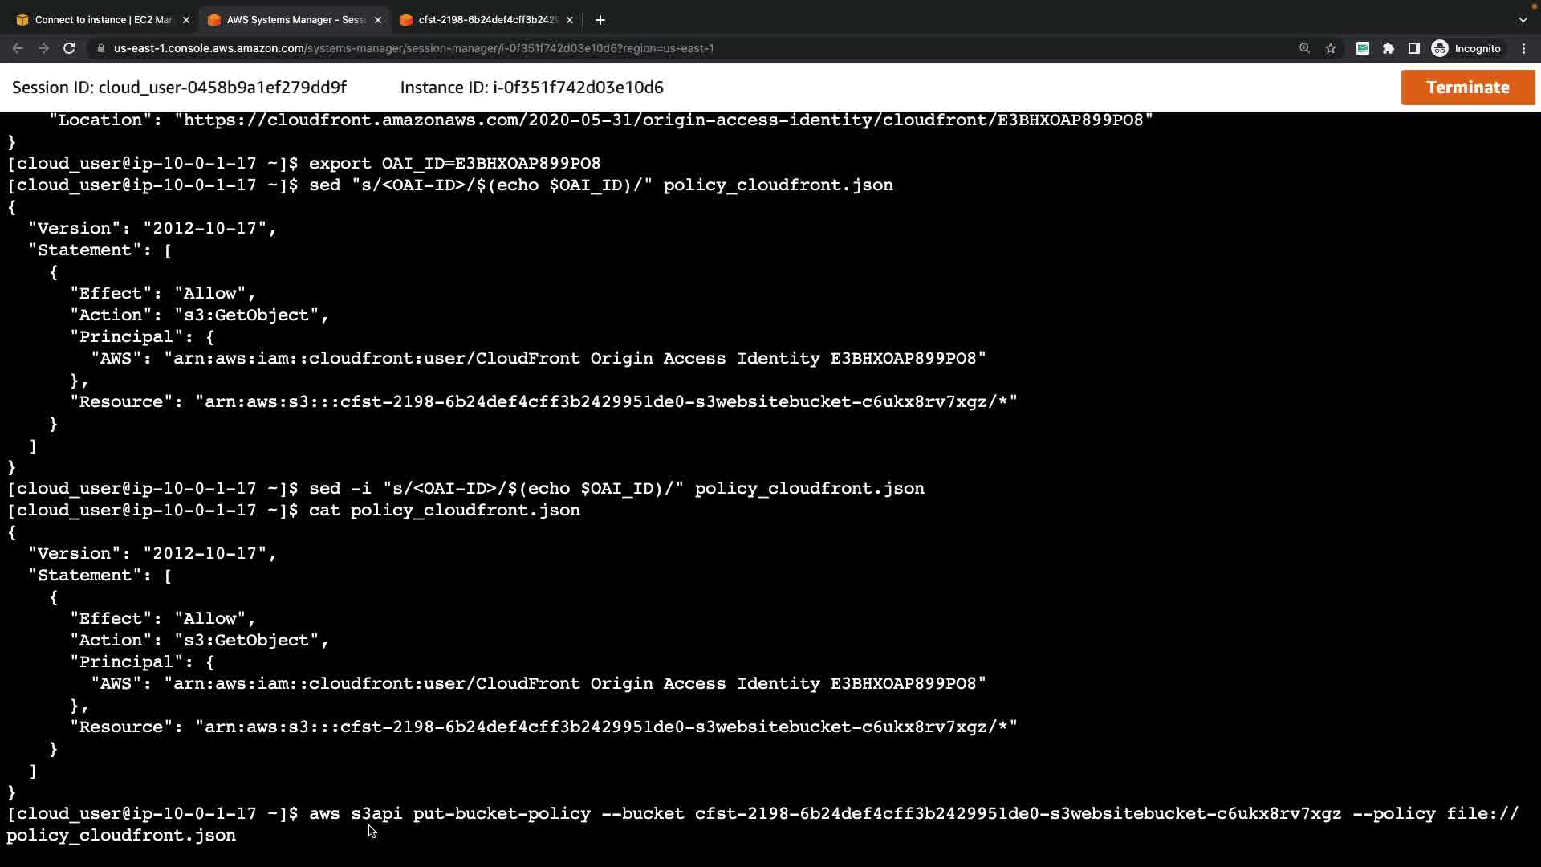This screenshot has width=1541, height=867.
Task: Click the Incognito profile badge
Action: (x=1466, y=48)
